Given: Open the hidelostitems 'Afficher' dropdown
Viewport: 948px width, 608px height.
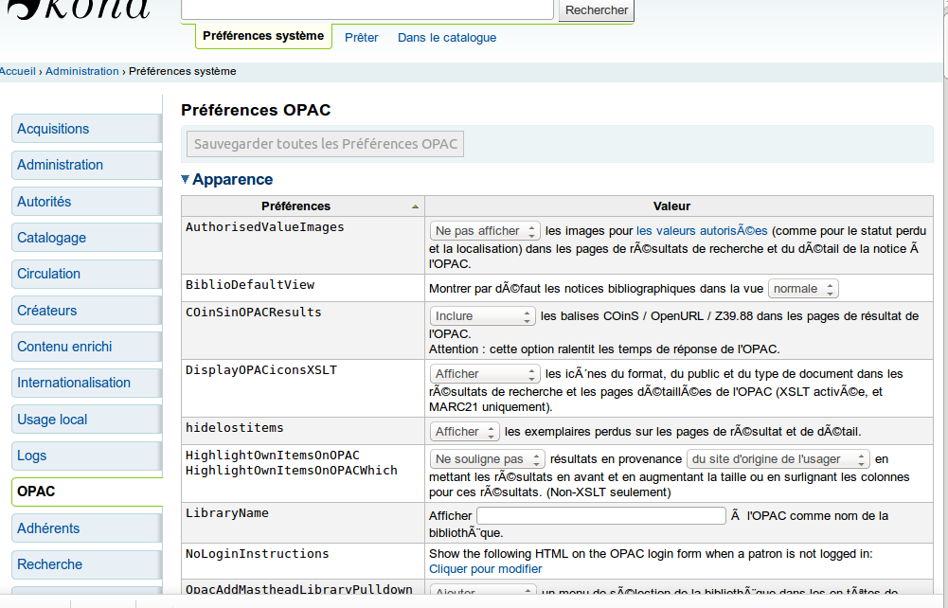Looking at the screenshot, I should [x=464, y=432].
